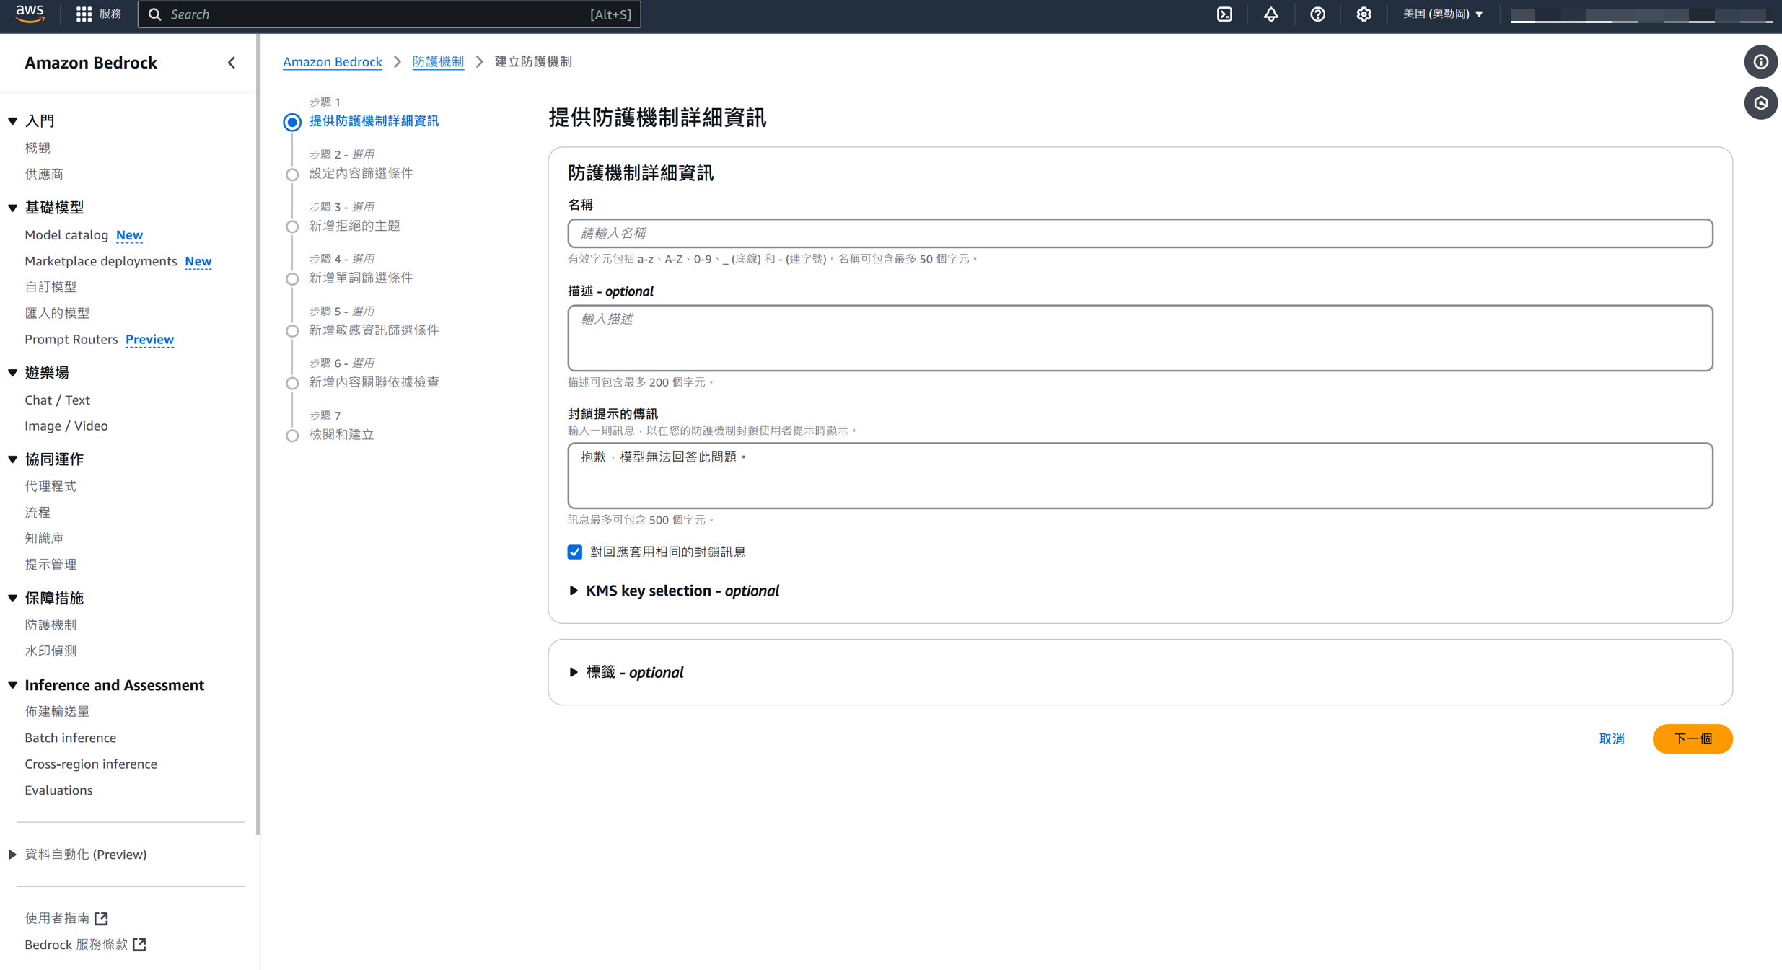1782x970 pixels.
Task: Open the info panel icon
Action: click(x=1760, y=62)
